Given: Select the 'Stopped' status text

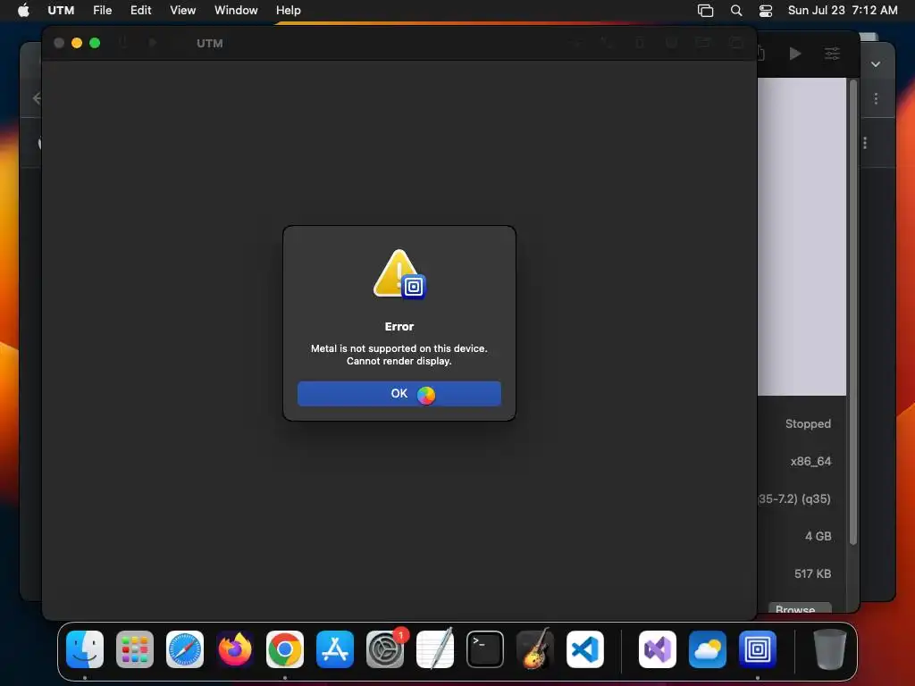Looking at the screenshot, I should pyautogui.click(x=808, y=424).
